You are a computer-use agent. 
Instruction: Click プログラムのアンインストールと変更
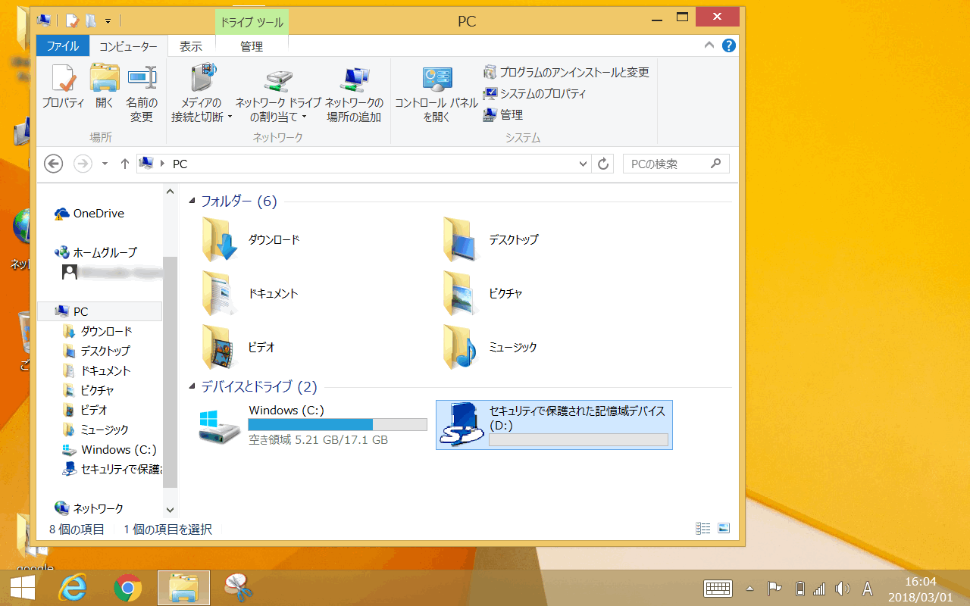click(567, 72)
